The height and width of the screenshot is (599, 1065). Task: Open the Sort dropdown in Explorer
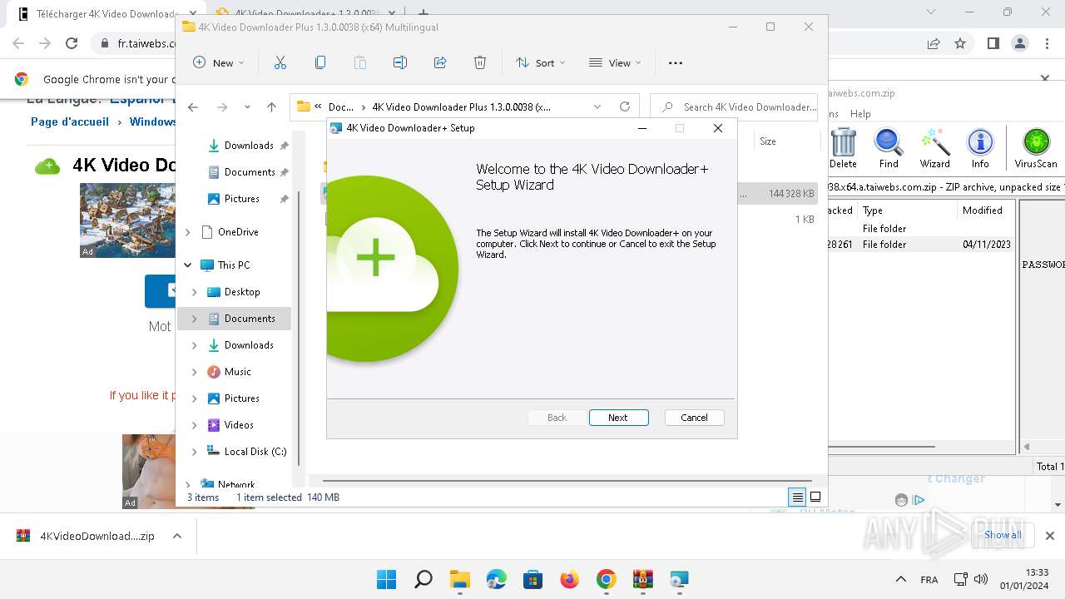tap(541, 62)
